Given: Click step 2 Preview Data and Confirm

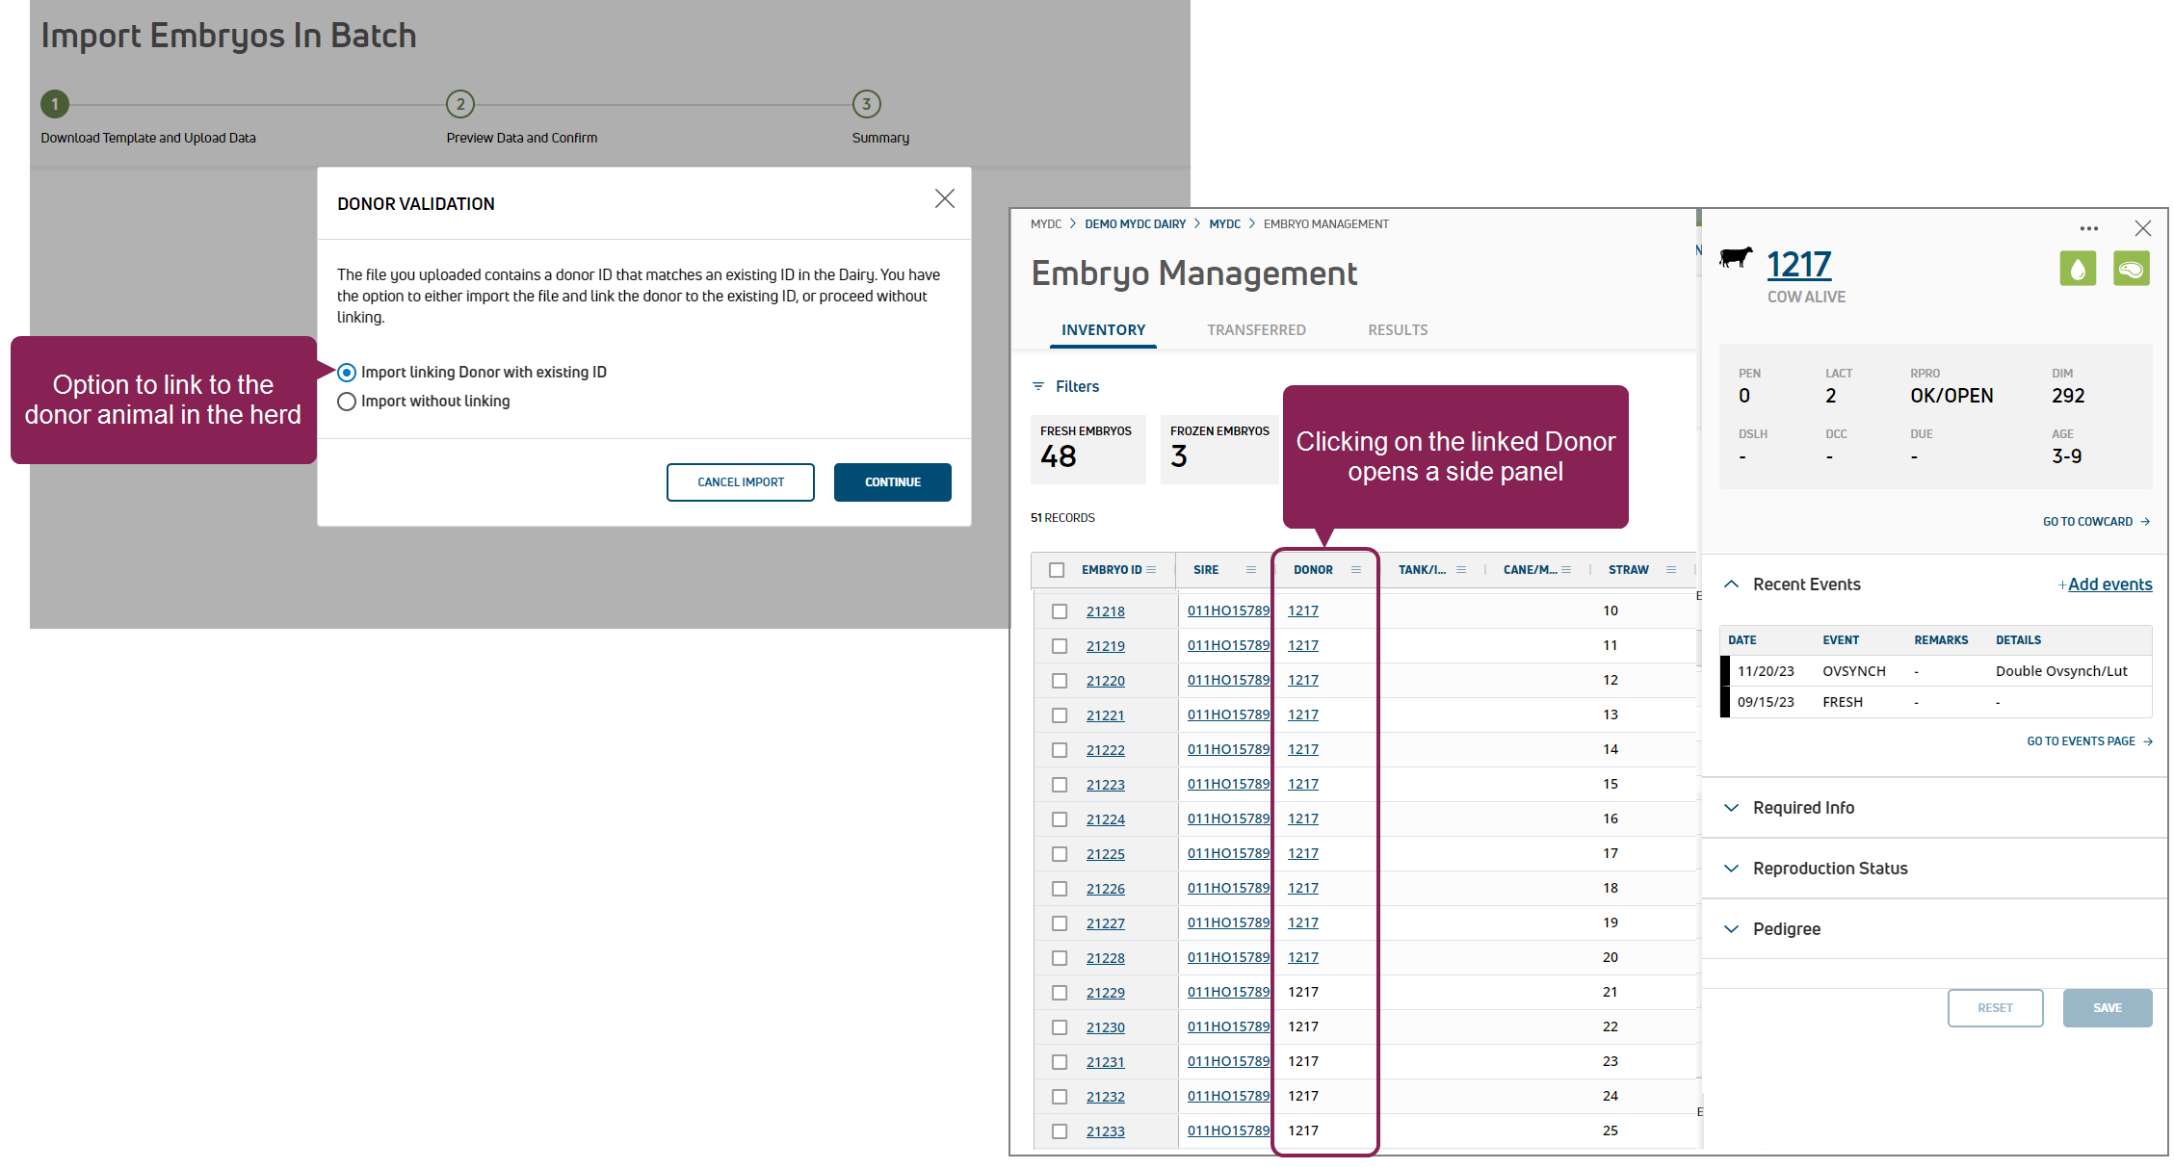Looking at the screenshot, I should [x=460, y=104].
